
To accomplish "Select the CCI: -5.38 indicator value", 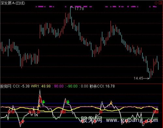I will (x=21, y=86).
